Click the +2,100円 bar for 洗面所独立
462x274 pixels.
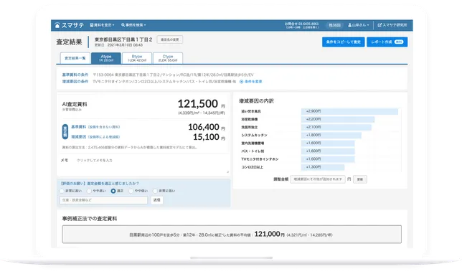[336, 127]
